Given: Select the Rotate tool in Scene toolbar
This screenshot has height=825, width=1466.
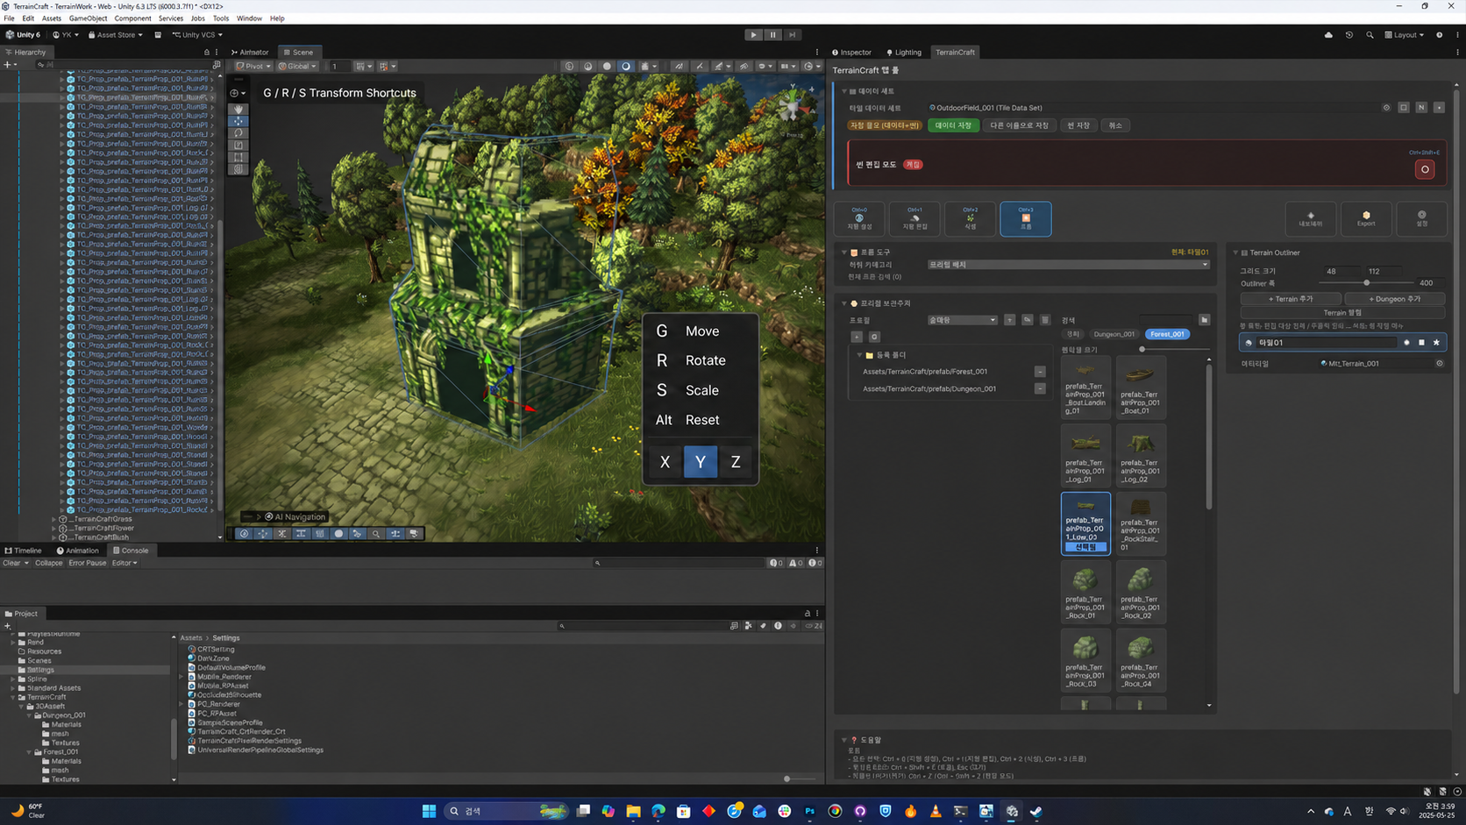Looking at the screenshot, I should (x=238, y=133).
